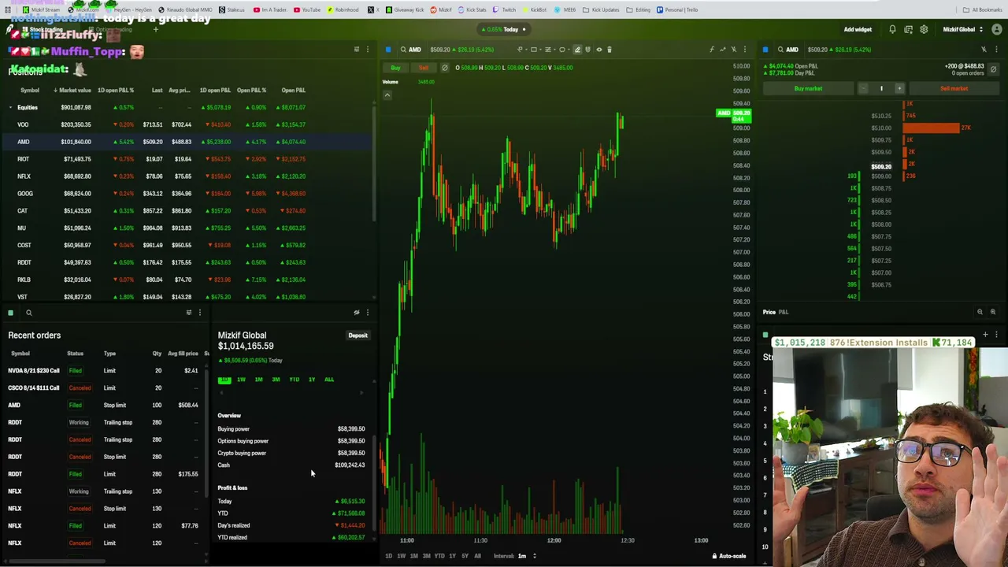Open the YouTube bookmark

point(307,9)
